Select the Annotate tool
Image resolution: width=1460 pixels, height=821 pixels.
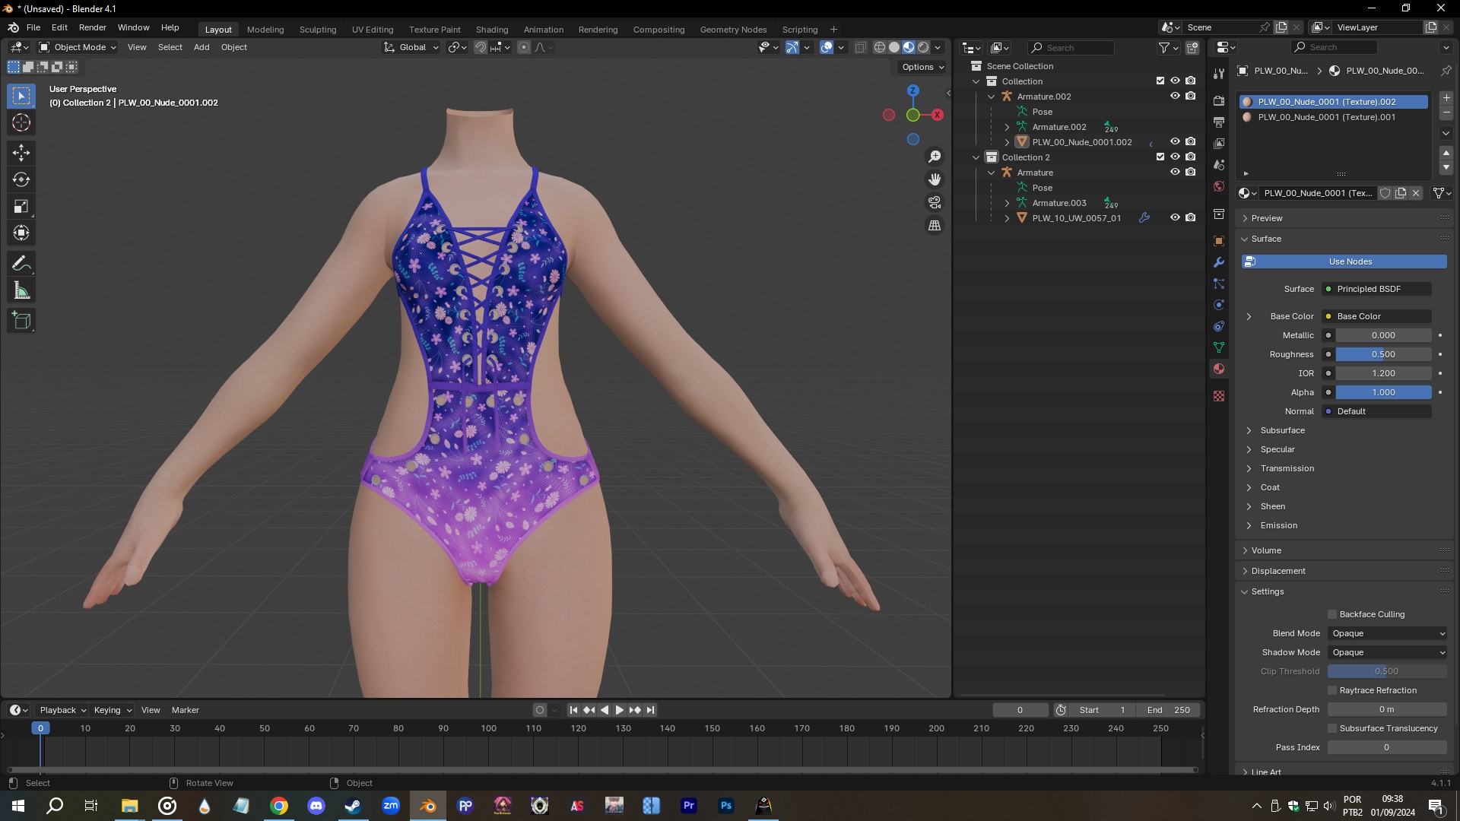(21, 262)
